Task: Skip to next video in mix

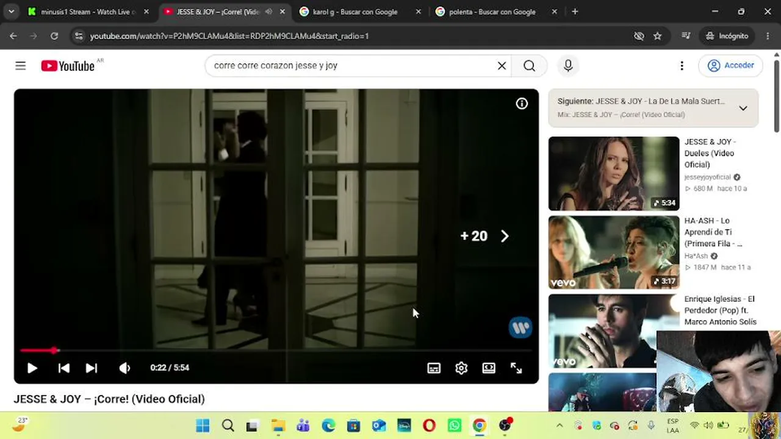Action: pyautogui.click(x=91, y=368)
